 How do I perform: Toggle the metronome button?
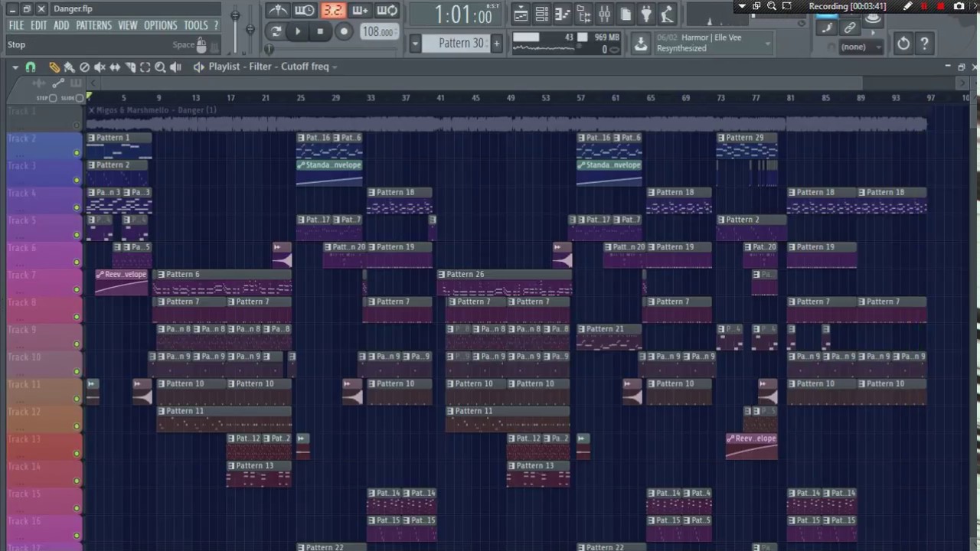[277, 11]
